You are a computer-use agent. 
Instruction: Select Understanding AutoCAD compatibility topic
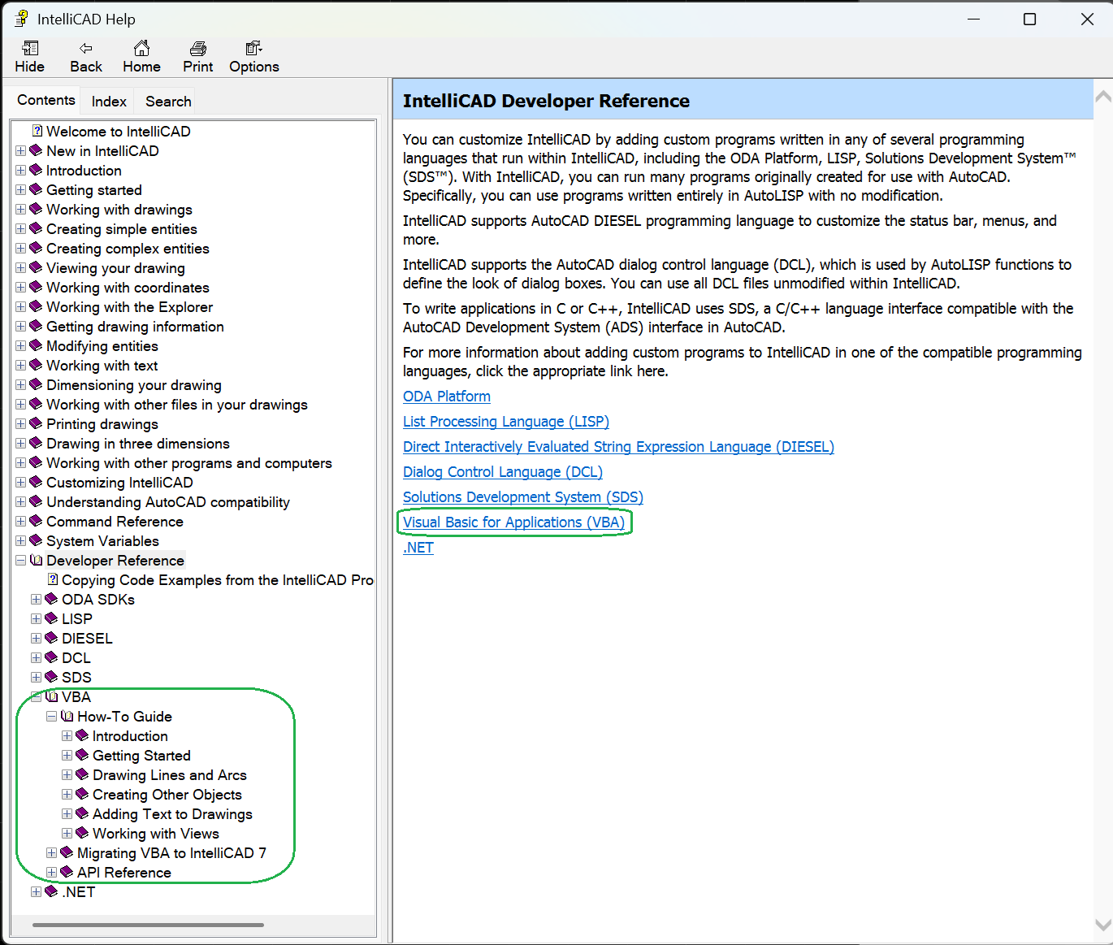click(168, 502)
